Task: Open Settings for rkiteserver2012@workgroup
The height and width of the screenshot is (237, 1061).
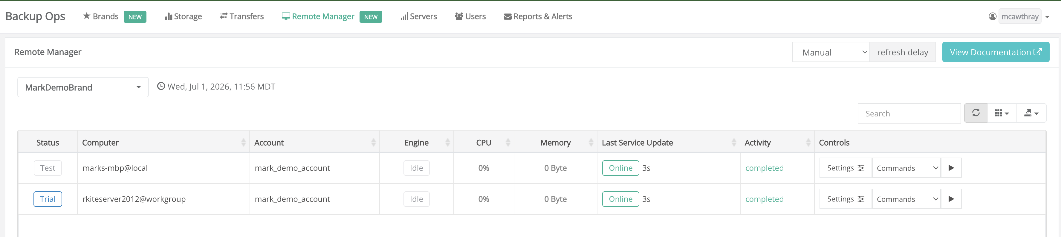Action: [846, 199]
